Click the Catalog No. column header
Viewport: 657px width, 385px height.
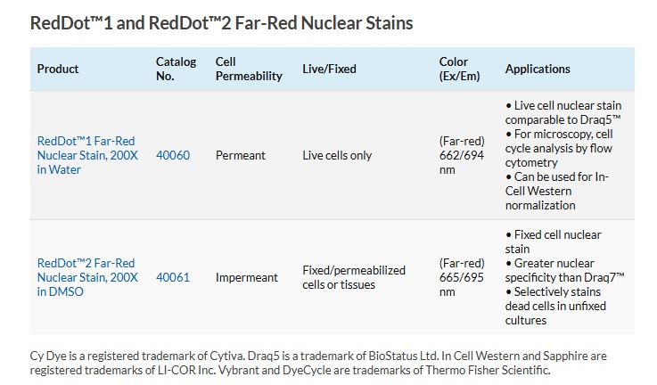(x=176, y=69)
